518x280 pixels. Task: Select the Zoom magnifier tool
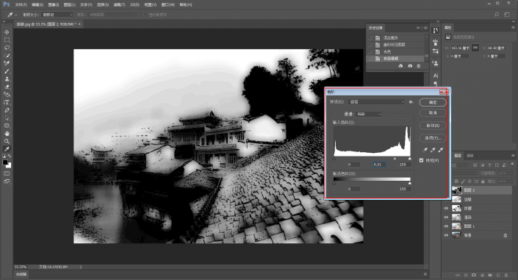[7, 142]
